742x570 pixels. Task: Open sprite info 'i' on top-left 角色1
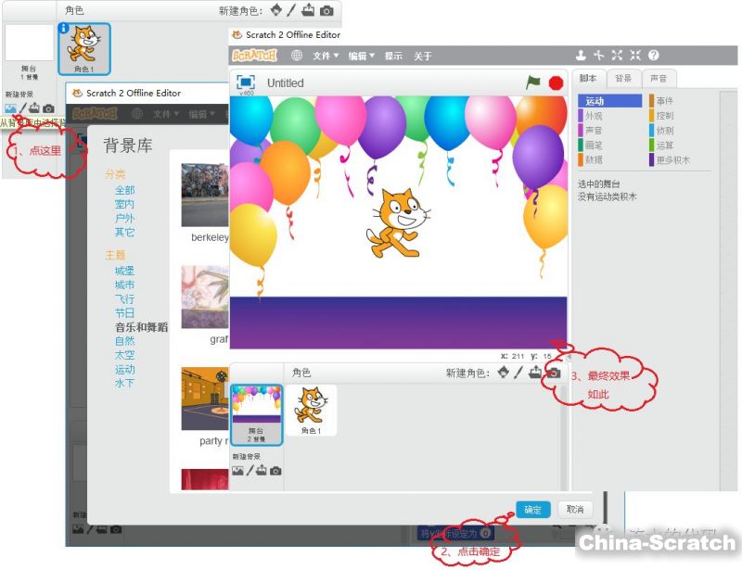pyautogui.click(x=64, y=29)
